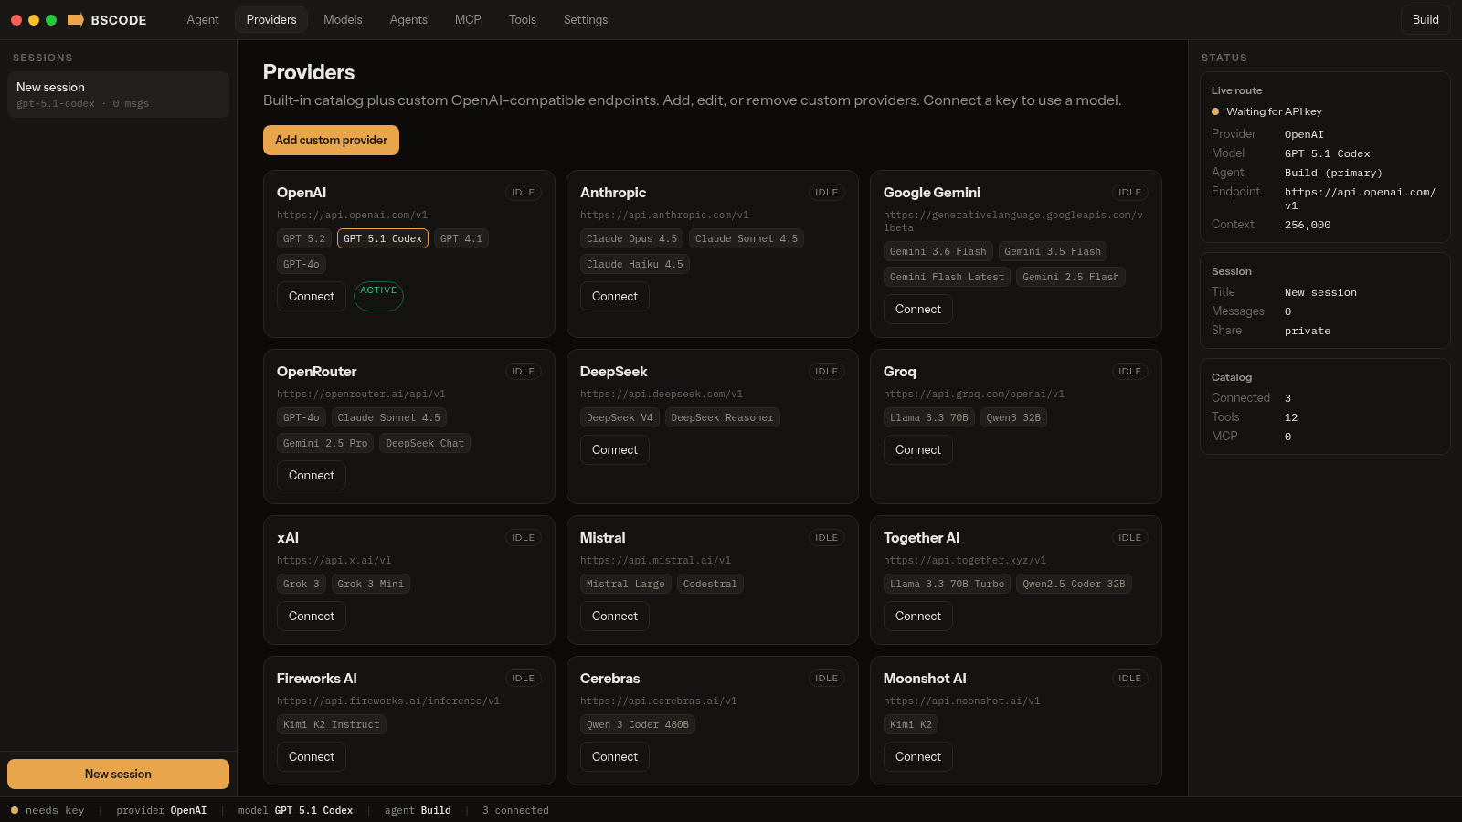The height and width of the screenshot is (822, 1462).
Task: Select the MCP tab
Action: point(468,19)
